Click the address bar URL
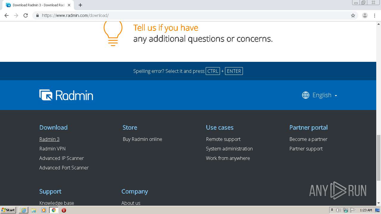This screenshot has height=214, width=381. 75,15
